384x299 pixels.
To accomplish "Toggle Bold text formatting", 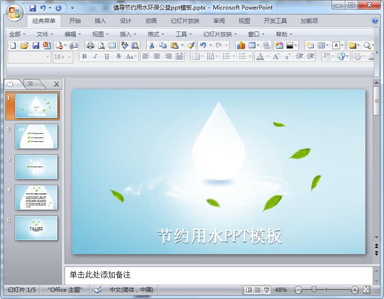I will click(x=85, y=56).
